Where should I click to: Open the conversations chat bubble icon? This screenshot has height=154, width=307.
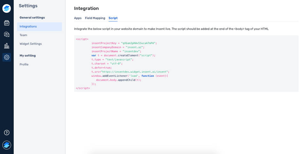[7, 35]
